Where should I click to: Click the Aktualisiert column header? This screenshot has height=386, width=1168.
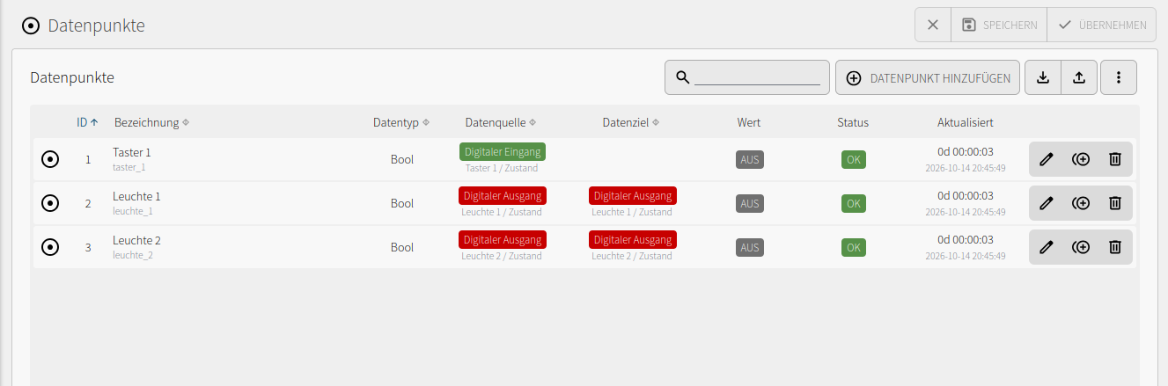(966, 122)
